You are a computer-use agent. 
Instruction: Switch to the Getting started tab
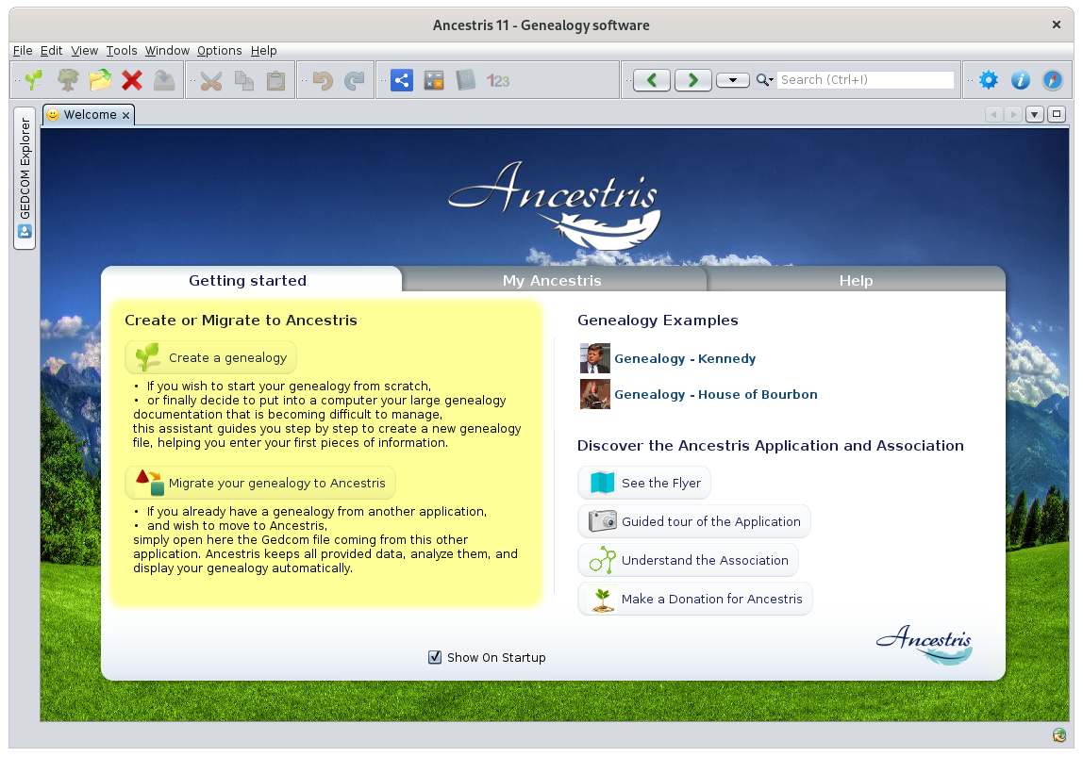pos(248,280)
